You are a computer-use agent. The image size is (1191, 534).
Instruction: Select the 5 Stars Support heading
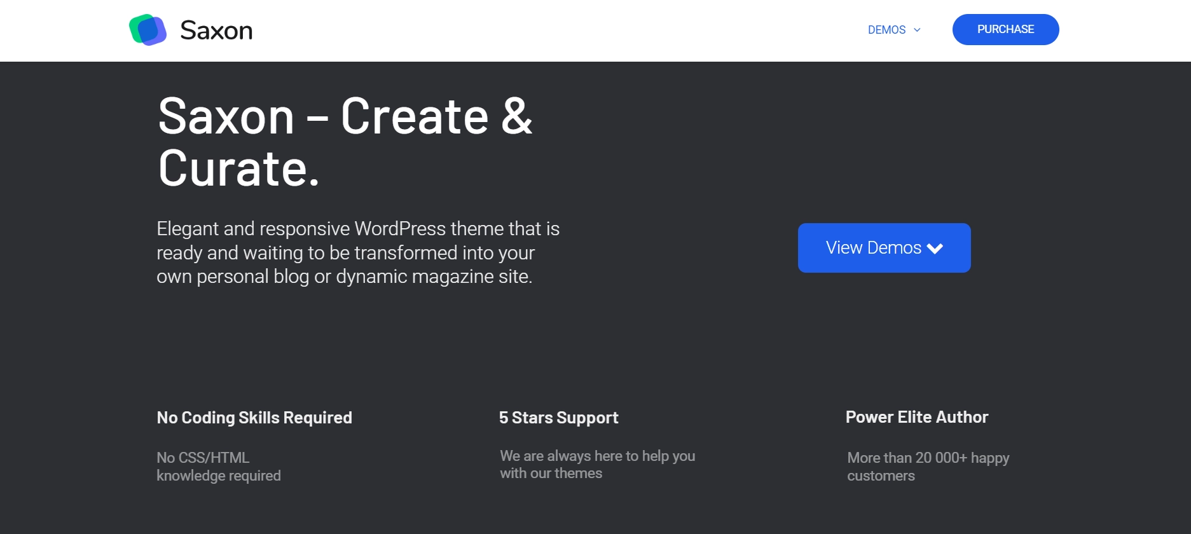click(x=558, y=418)
